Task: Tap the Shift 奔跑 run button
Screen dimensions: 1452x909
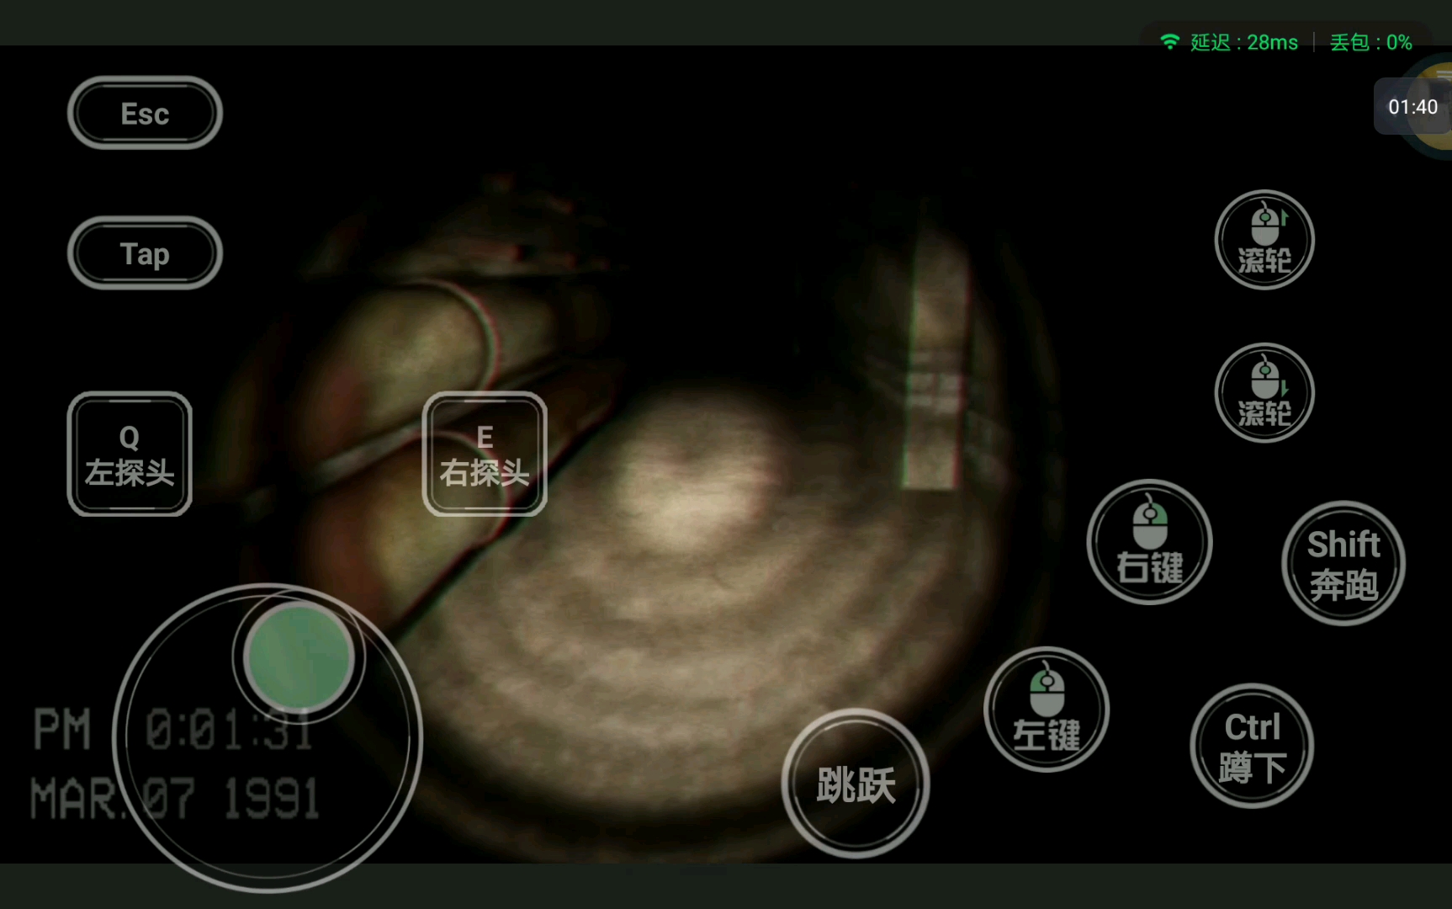Action: click(x=1343, y=563)
